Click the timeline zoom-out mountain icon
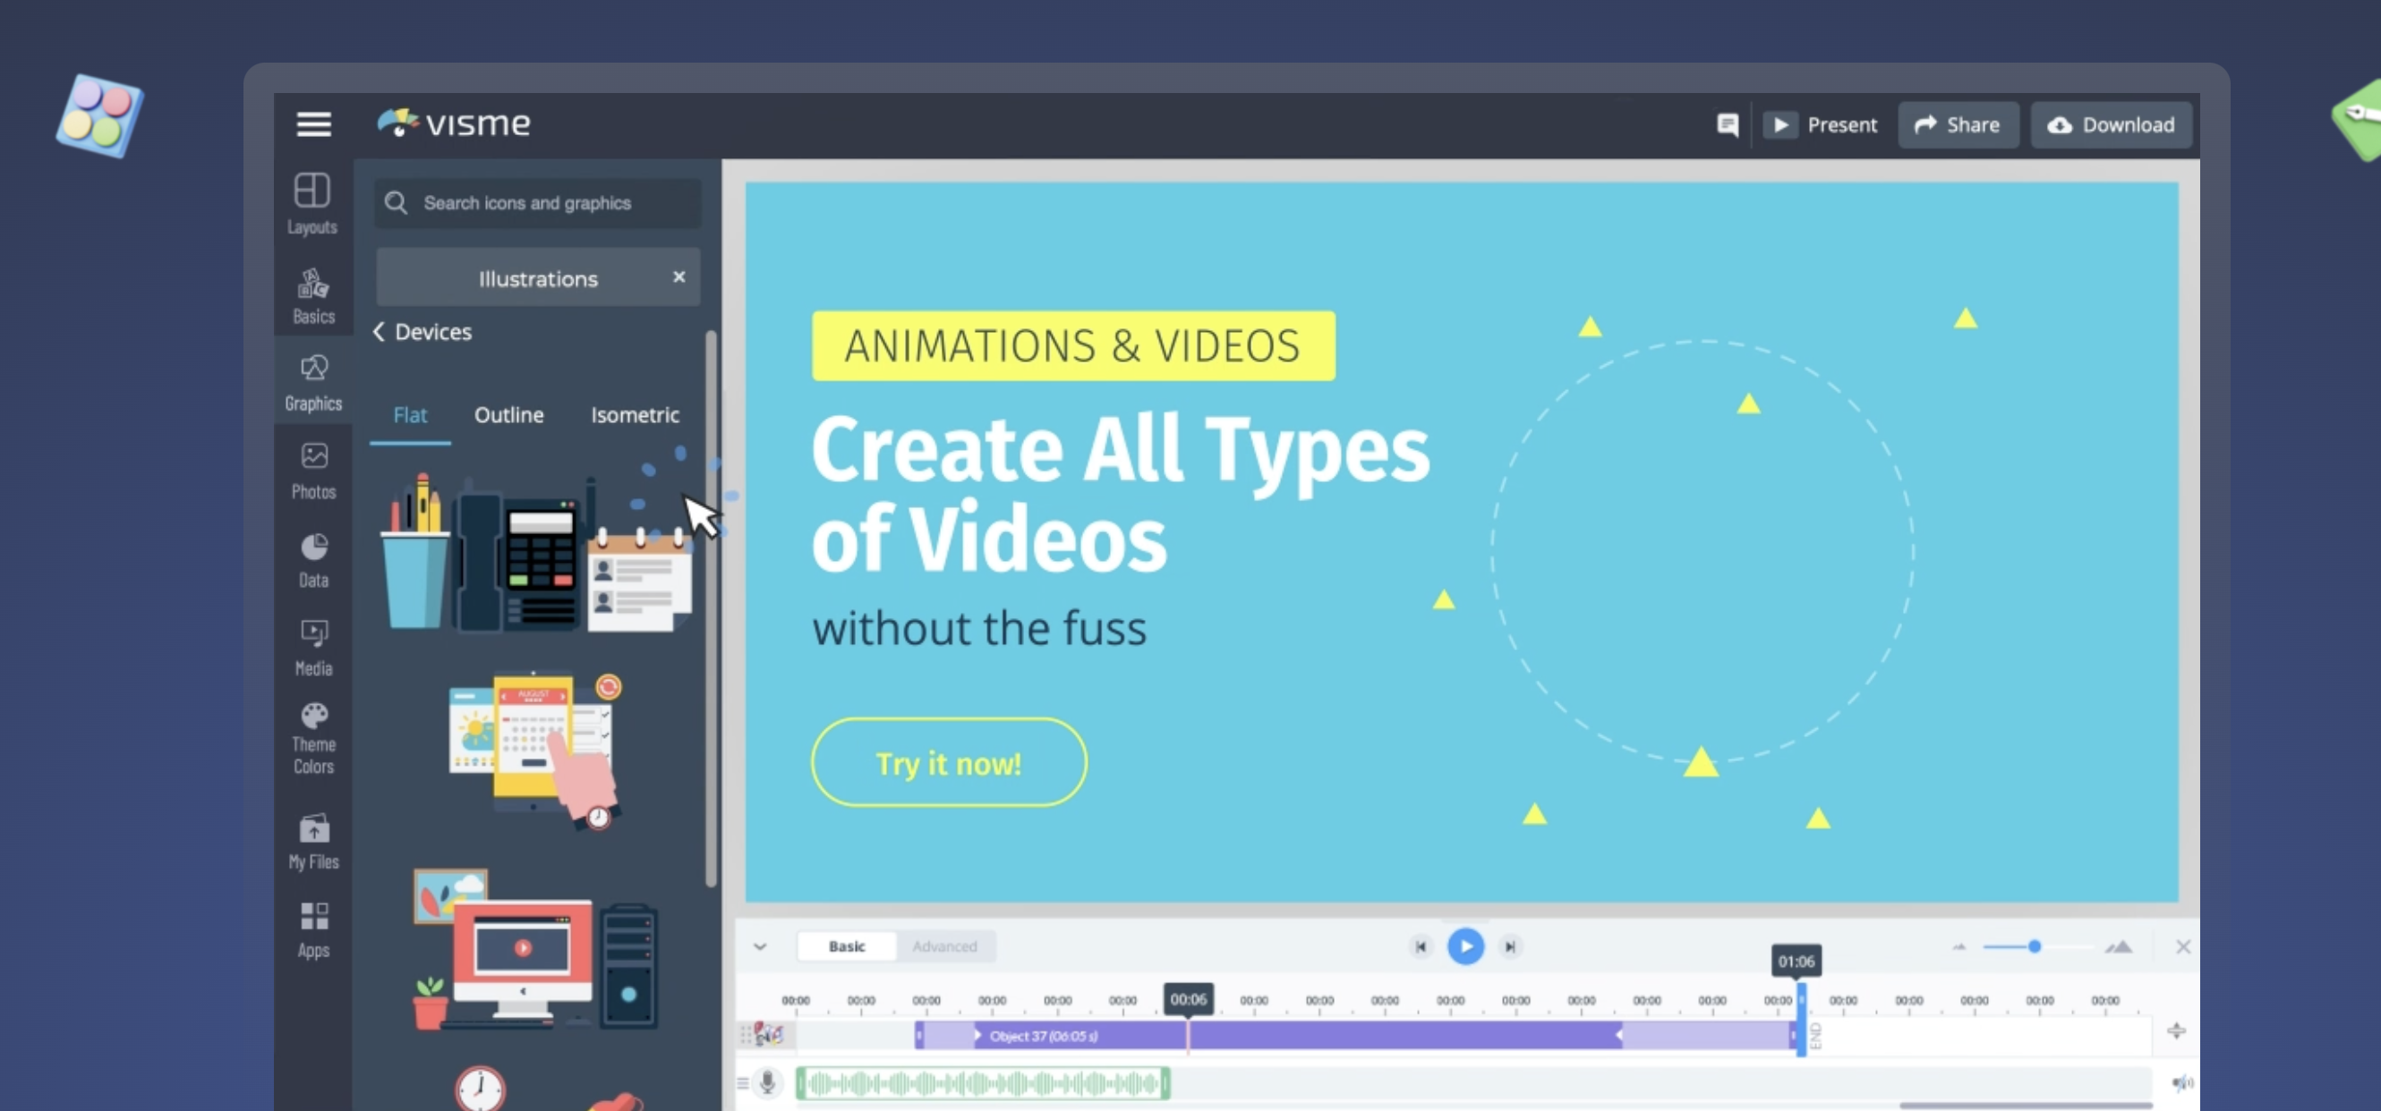Image resolution: width=2381 pixels, height=1111 pixels. tap(1959, 946)
